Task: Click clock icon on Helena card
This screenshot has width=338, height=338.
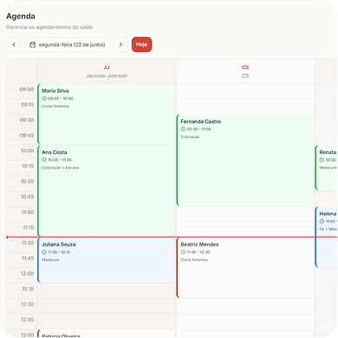Action: click(322, 221)
